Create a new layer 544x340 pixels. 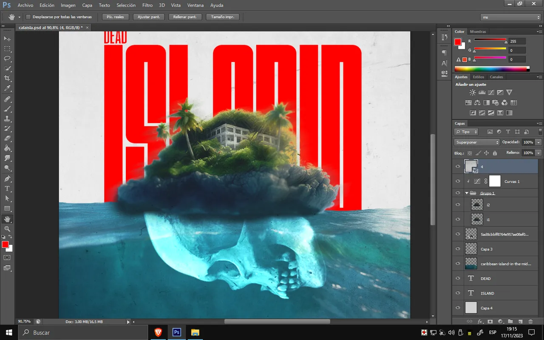tap(521, 322)
